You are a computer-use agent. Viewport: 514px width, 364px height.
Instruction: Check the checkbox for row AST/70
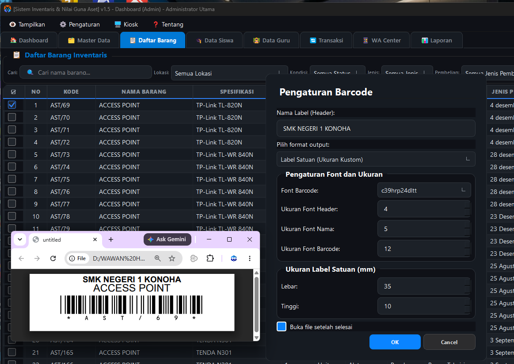12,118
